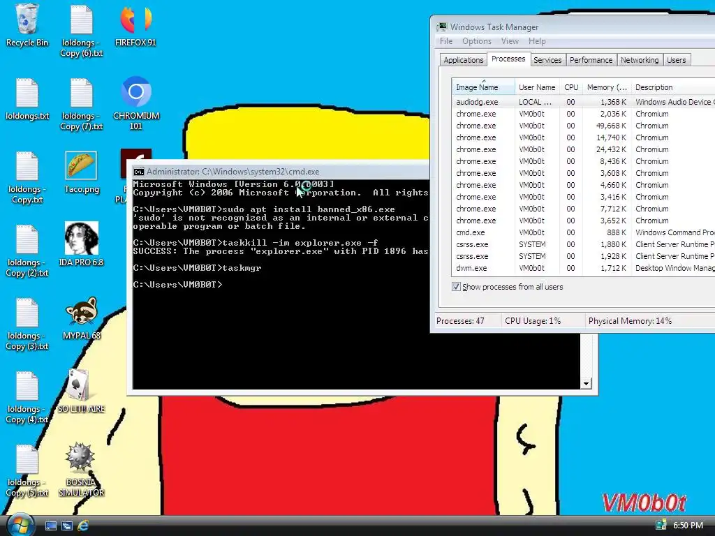Open the Options menu in Task Manager
The width and height of the screenshot is (715, 536).
[476, 41]
